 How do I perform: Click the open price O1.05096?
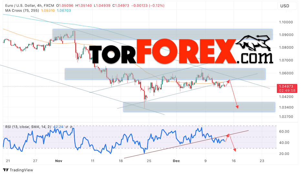pos(65,5)
